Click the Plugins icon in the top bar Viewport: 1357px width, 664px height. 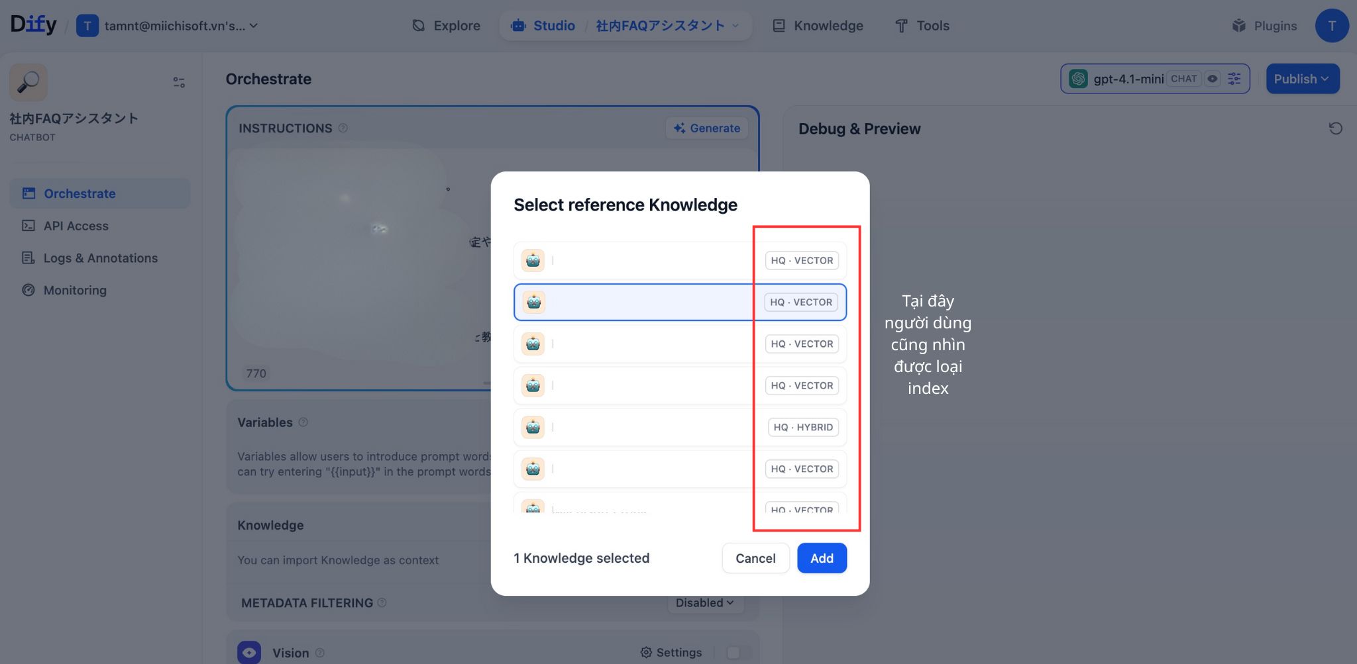[x=1238, y=25]
